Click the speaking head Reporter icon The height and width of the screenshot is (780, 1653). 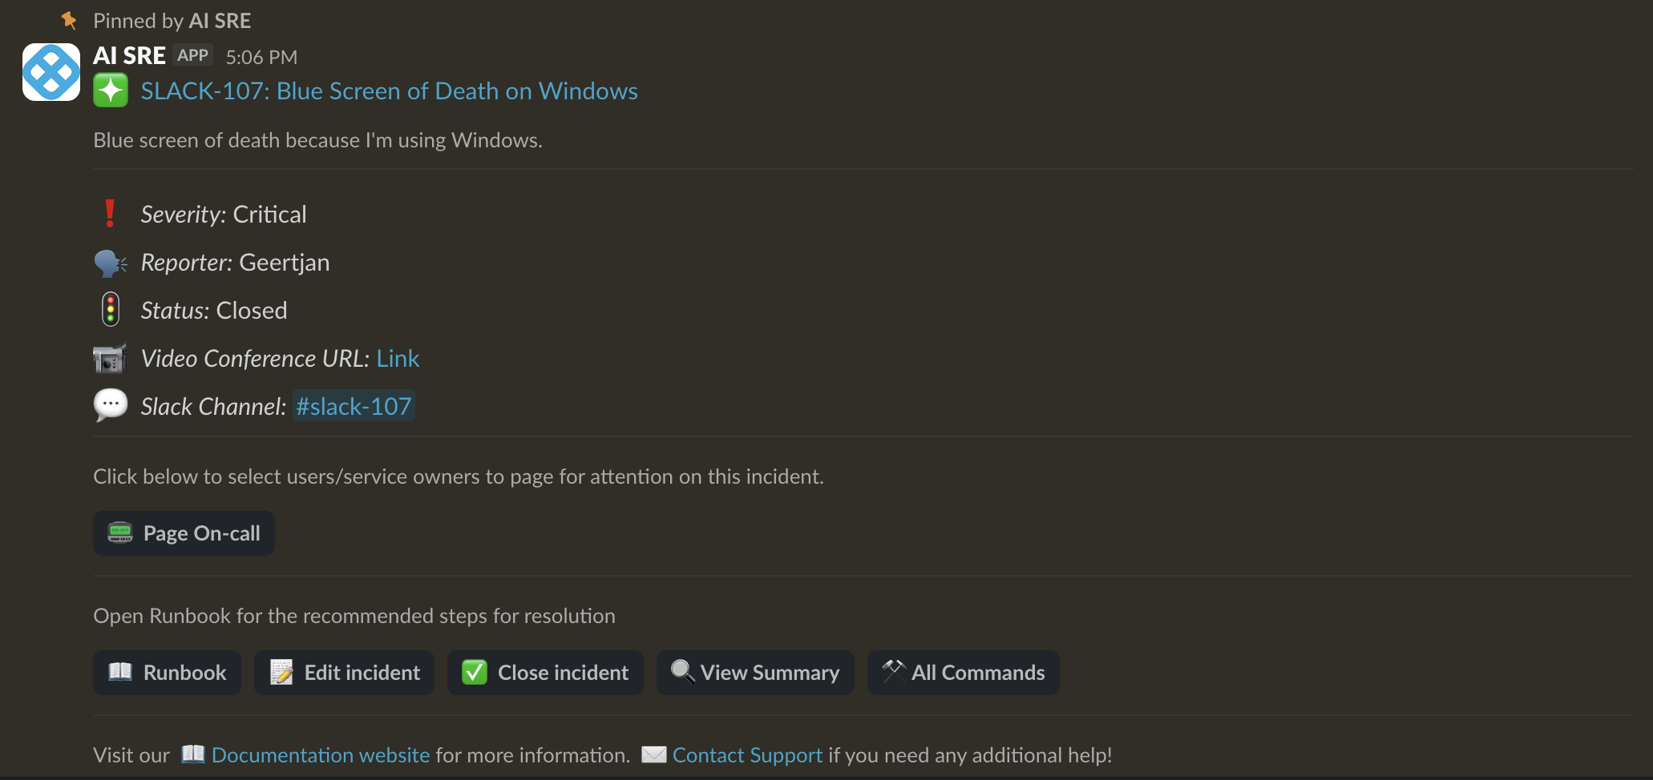point(110,263)
